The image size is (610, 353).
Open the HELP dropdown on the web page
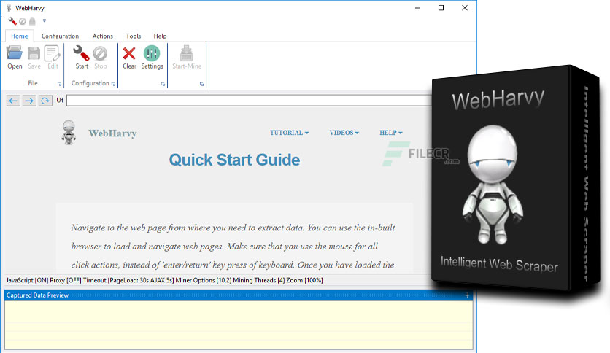click(x=391, y=133)
